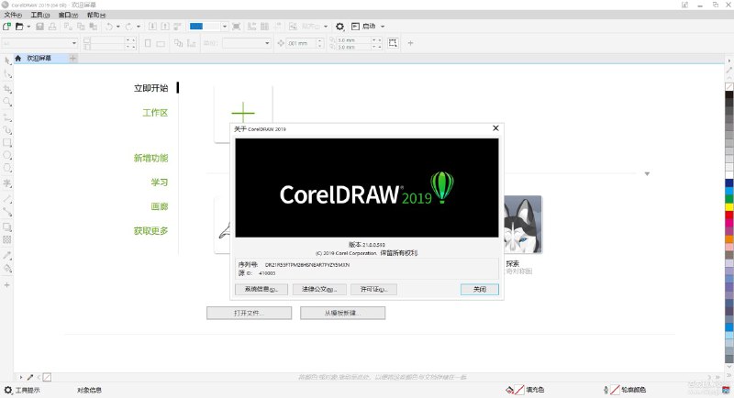Screen dimensions: 734x398
Task: Select the Zoom tool in toolbox
Action: tap(7, 103)
